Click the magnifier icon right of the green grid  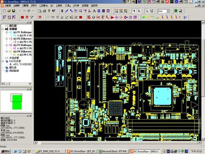point(181,11)
